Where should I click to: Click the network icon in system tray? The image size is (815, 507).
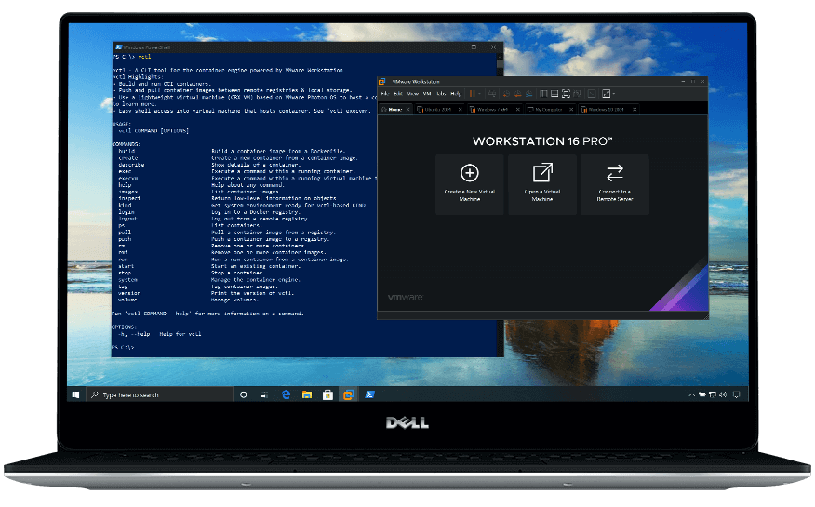pos(713,394)
